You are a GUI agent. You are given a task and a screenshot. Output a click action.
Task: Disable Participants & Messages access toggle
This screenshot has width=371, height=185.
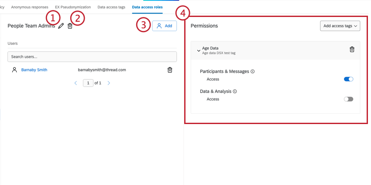pos(349,79)
